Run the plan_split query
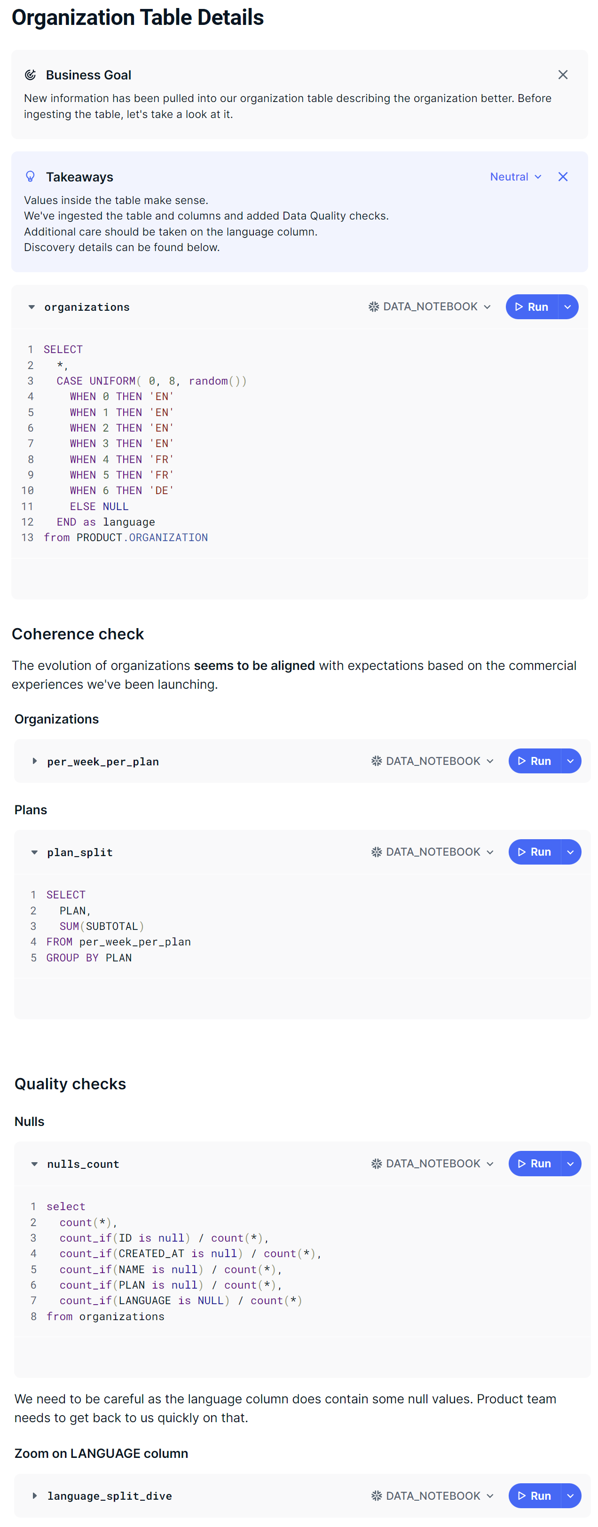The width and height of the screenshot is (598, 1527). (x=535, y=852)
